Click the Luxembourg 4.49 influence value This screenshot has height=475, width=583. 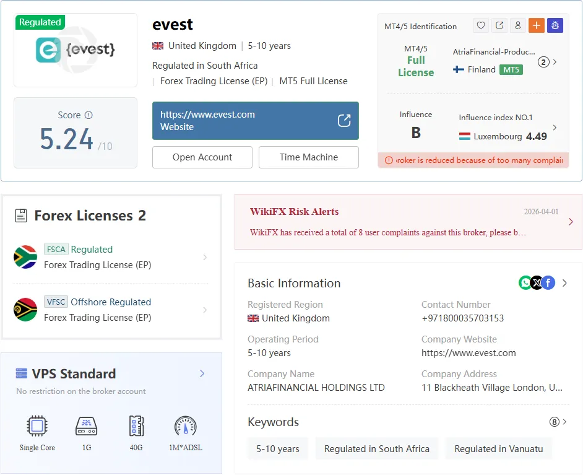tap(536, 136)
